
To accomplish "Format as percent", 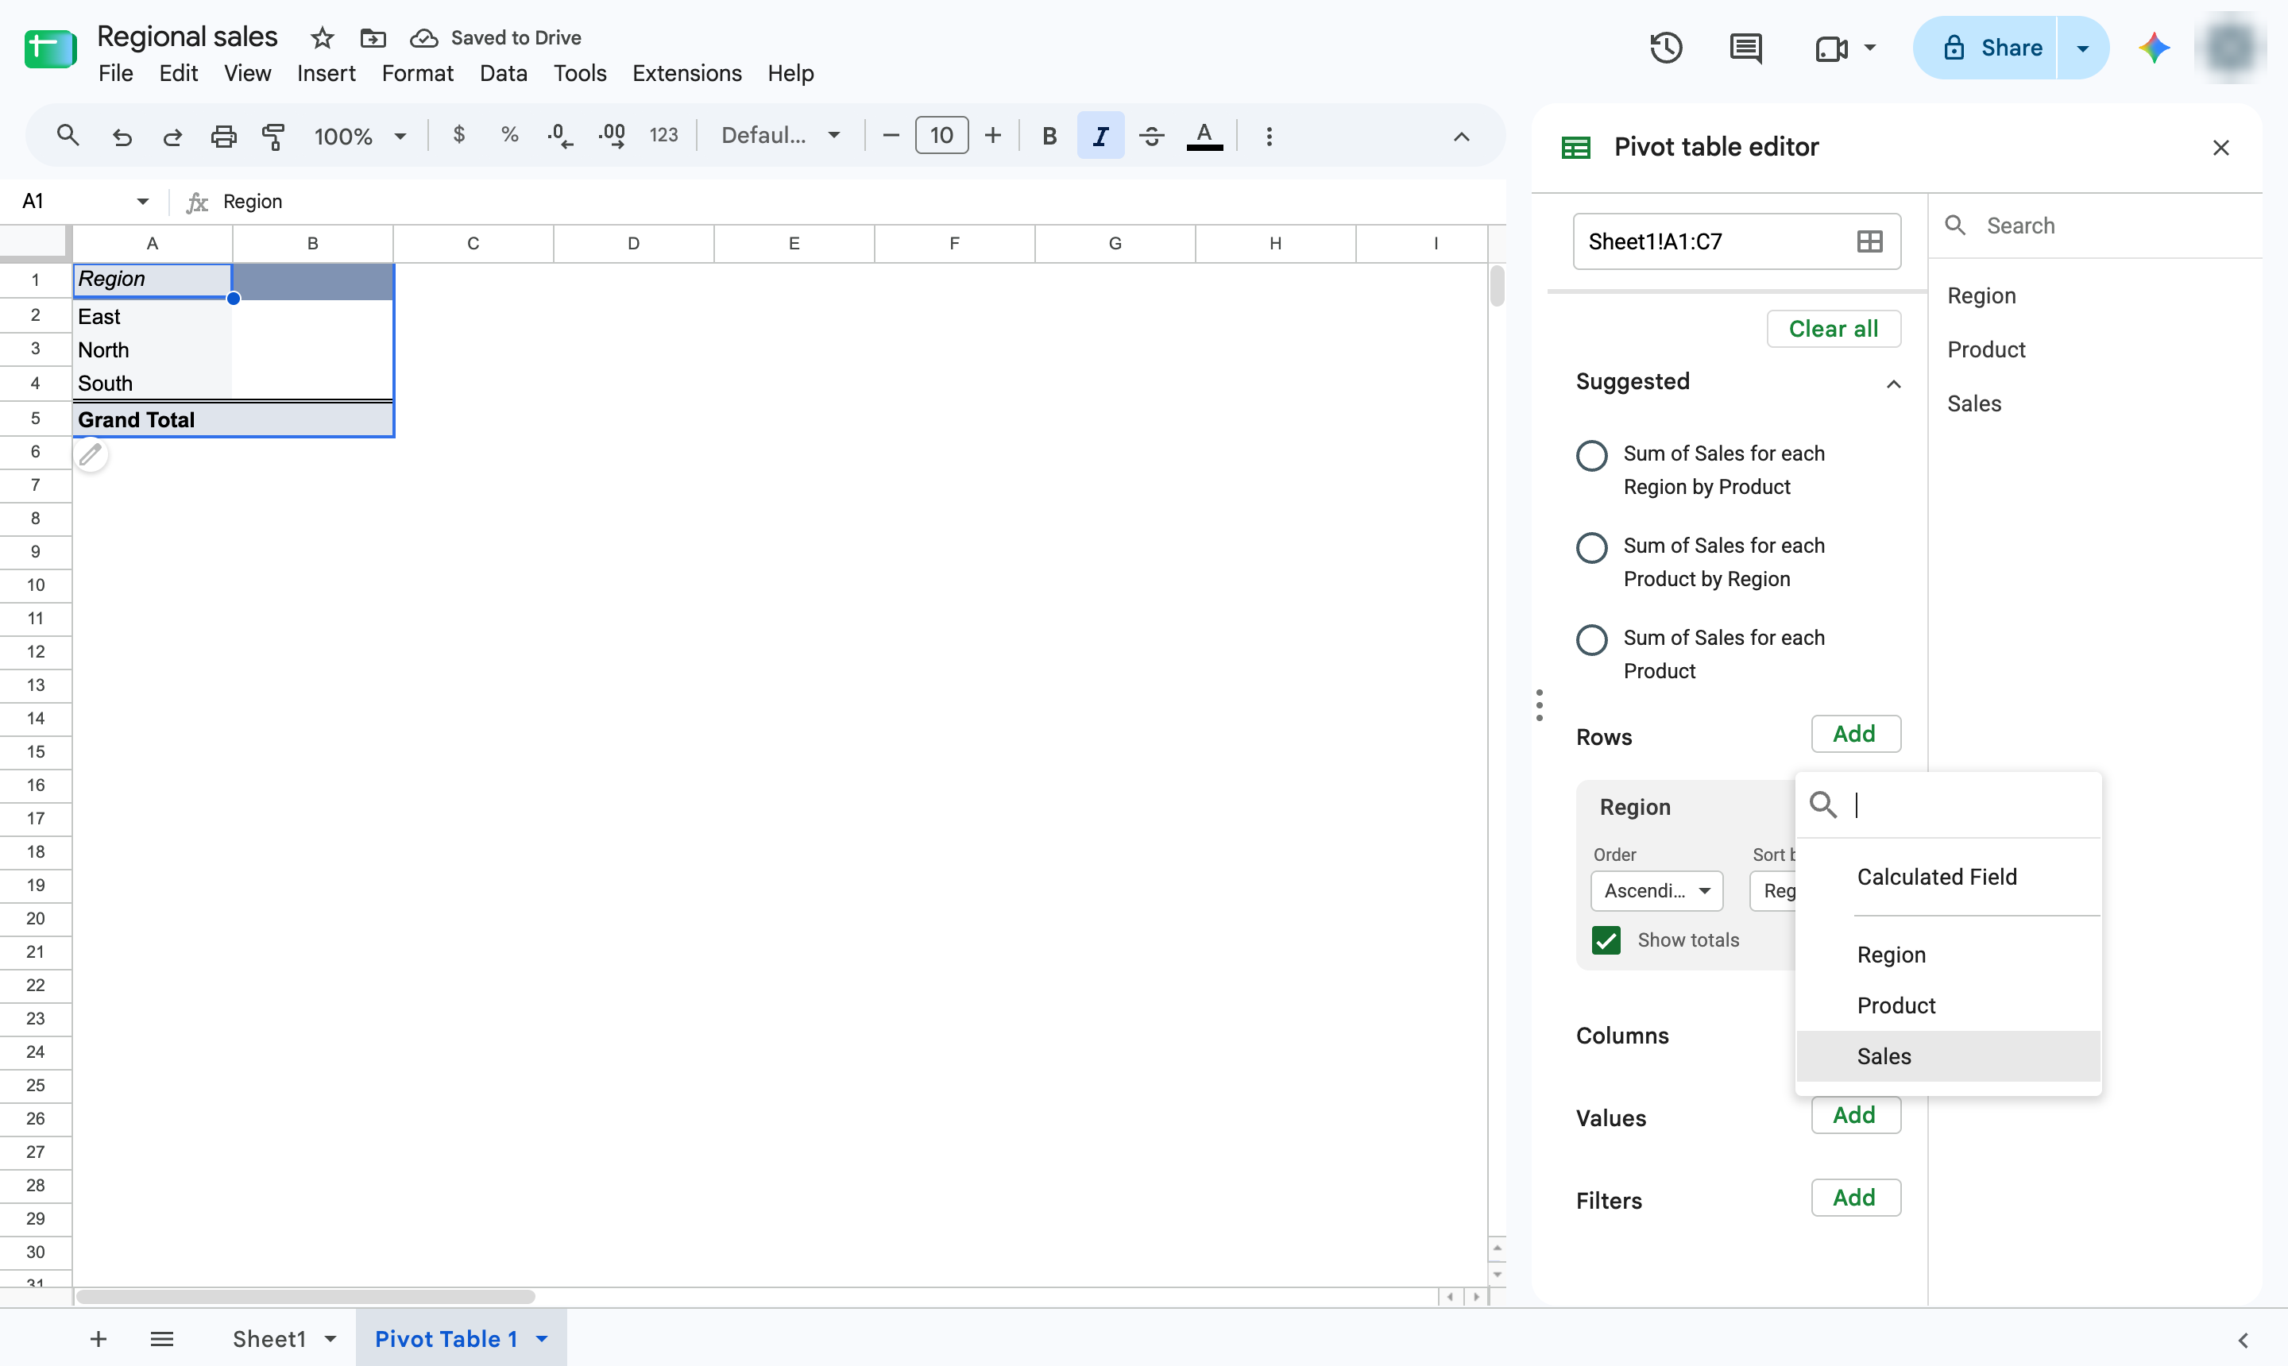I will (509, 135).
